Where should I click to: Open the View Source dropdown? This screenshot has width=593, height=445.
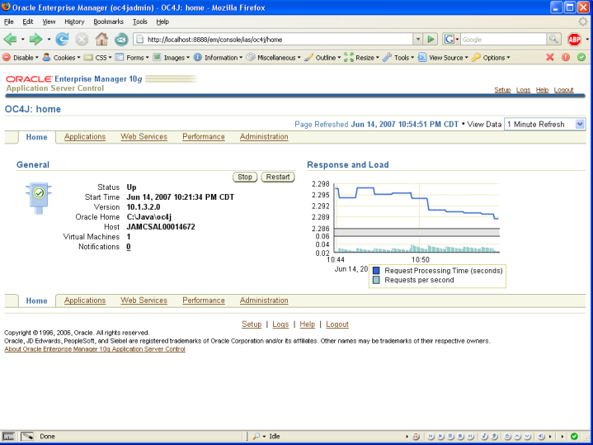[x=443, y=58]
